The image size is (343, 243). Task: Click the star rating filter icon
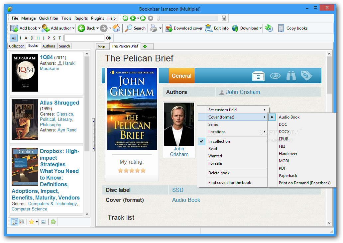pyautogui.click(x=32, y=222)
